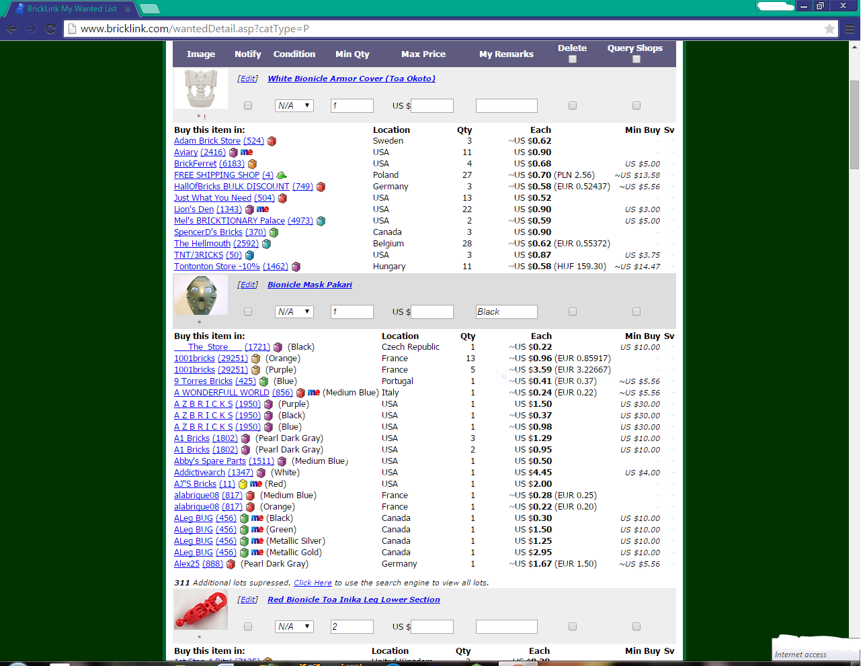863x666 pixels.
Task: Click the Min Qty field for Bionicle Mask Pakari
Action: tap(352, 312)
